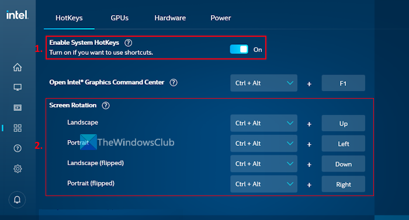Expand modifier dropdown for Open Command Center

[x=264, y=83]
